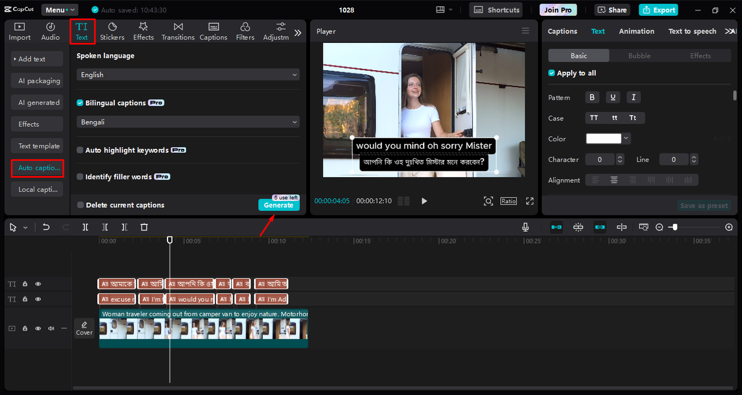Mute the main video track audio
The width and height of the screenshot is (742, 395).
51,328
